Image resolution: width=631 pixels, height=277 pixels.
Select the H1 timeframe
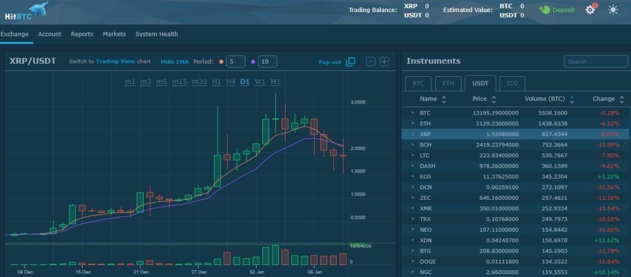coord(217,81)
